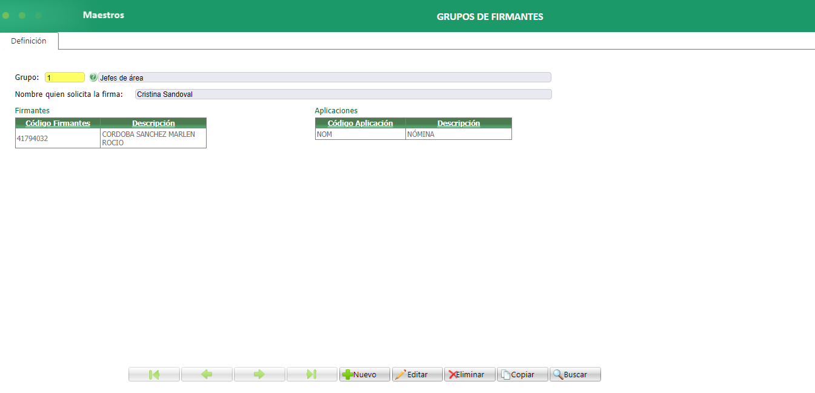Sort Aplicaciones table by Descripción header

[x=459, y=123]
